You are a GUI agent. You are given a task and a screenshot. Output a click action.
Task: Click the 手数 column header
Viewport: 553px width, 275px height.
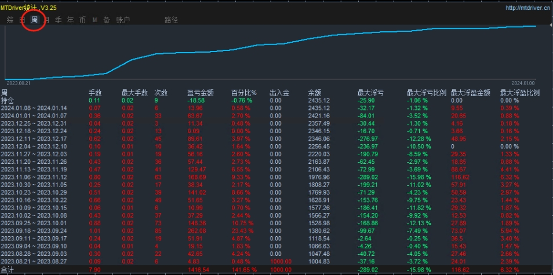click(95, 93)
